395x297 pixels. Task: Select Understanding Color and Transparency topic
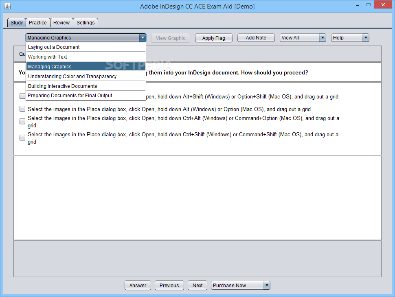click(x=86, y=76)
